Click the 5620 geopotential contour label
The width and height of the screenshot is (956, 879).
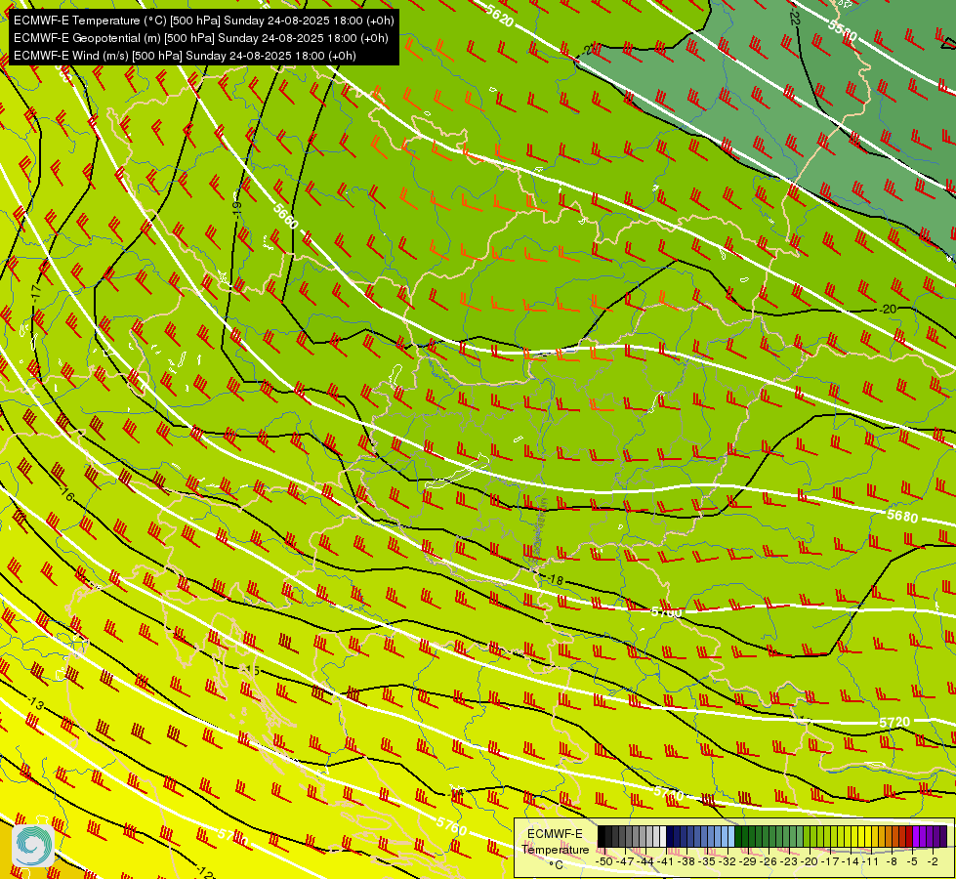click(499, 16)
